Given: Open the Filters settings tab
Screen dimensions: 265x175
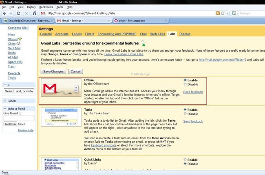Looking at the screenshot, I should 90,34.
